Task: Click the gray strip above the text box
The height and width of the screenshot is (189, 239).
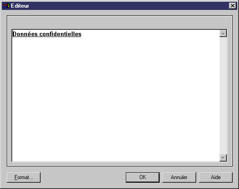Action: click(x=119, y=23)
